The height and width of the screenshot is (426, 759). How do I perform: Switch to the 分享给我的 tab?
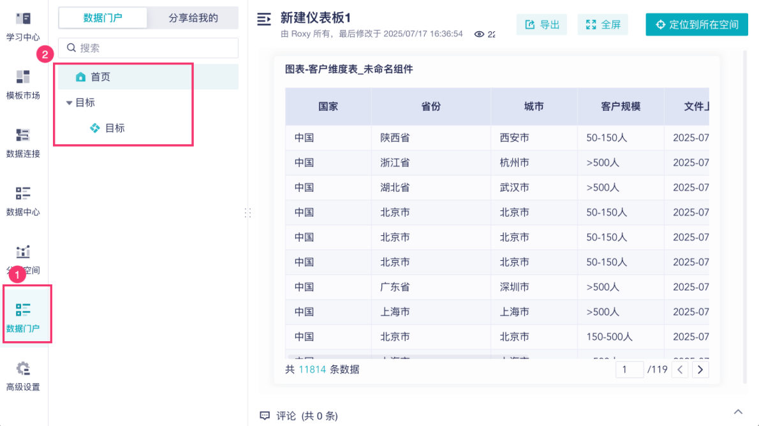tap(192, 18)
